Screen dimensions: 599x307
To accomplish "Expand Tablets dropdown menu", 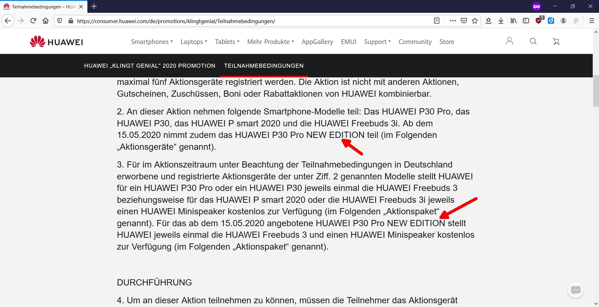I will [227, 42].
